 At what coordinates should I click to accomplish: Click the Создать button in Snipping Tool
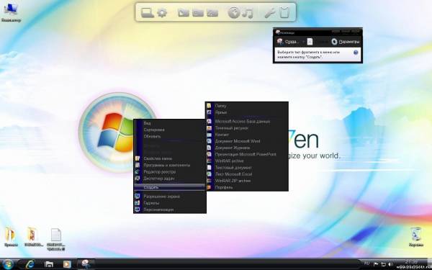pyautogui.click(x=288, y=42)
